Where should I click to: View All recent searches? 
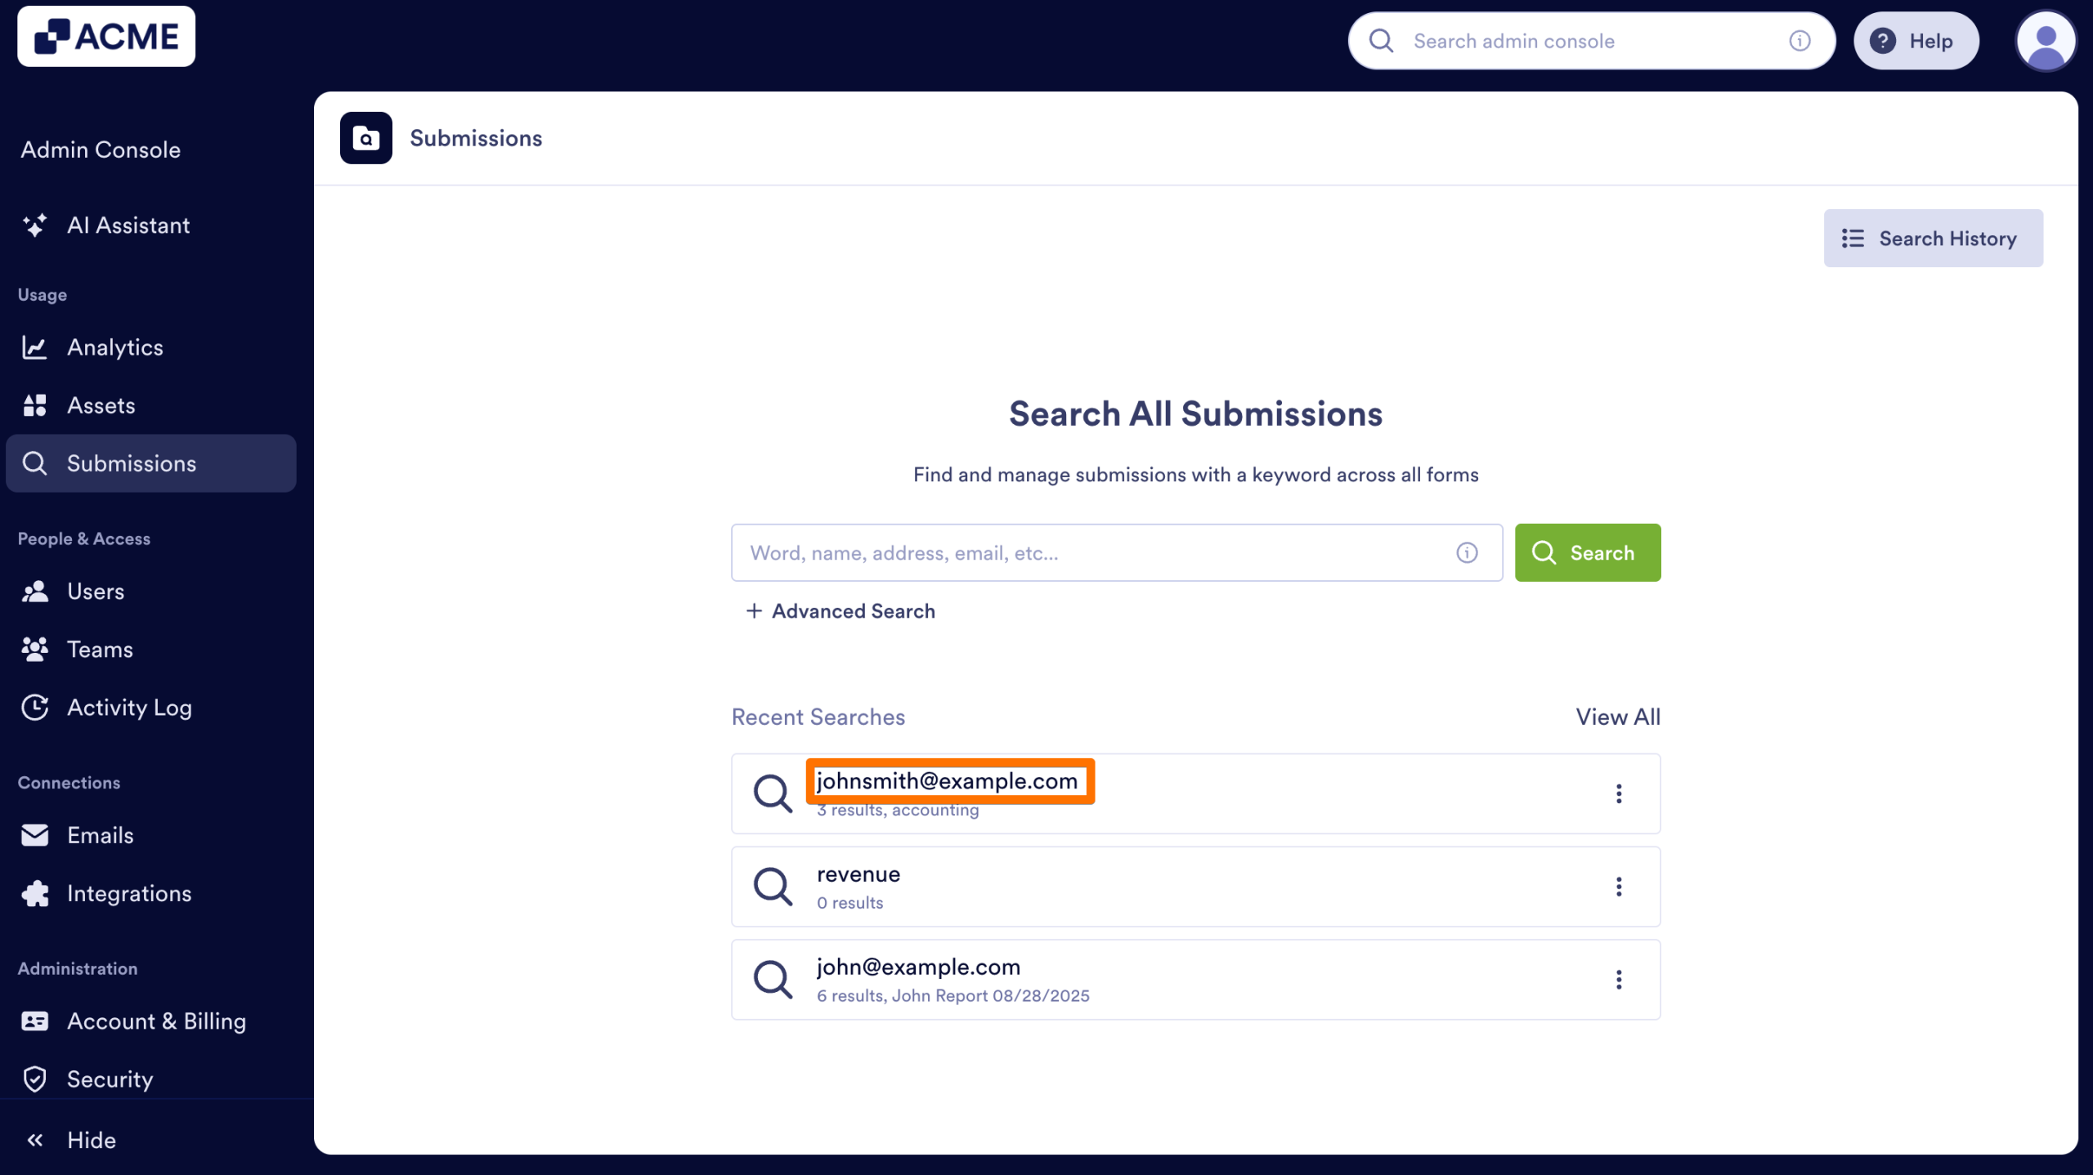pos(1617,716)
